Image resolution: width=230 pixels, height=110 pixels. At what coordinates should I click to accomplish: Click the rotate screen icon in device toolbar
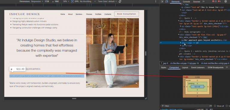tap(120, 1)
